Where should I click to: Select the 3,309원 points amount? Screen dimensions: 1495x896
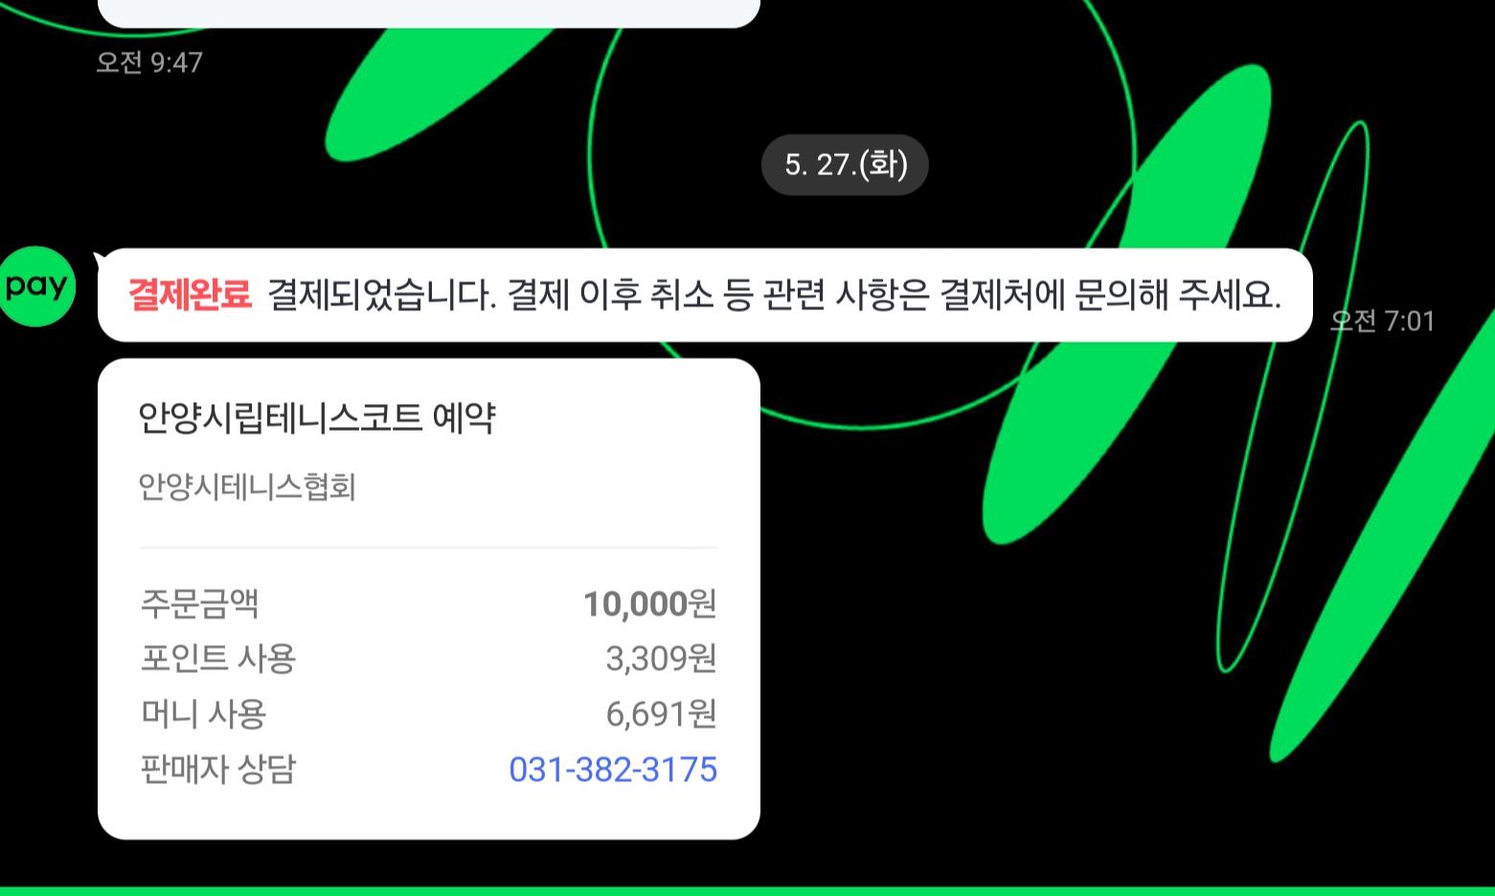click(x=662, y=659)
